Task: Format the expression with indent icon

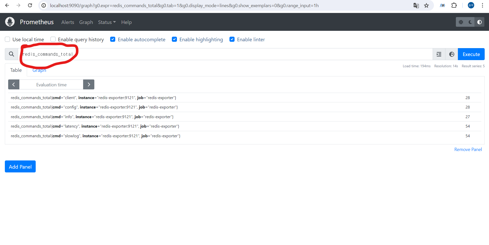Action: [439, 54]
